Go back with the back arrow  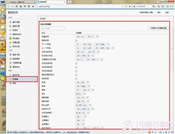[x=8, y=6]
